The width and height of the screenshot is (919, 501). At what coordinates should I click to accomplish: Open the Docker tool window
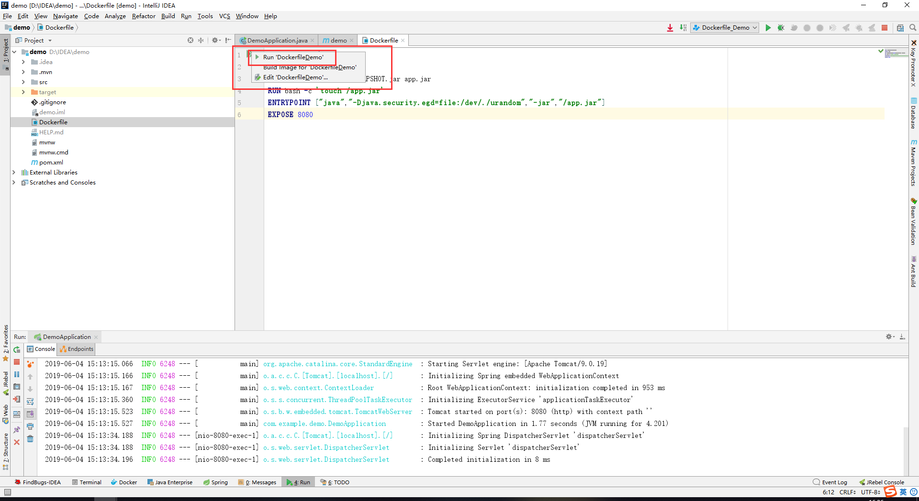pyautogui.click(x=124, y=482)
